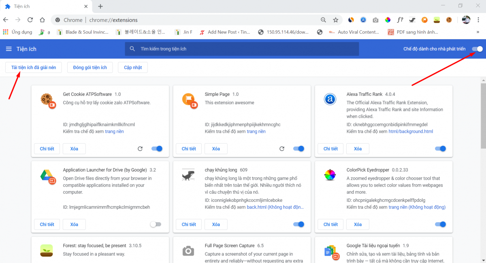Remove ColorPick Eyedropper with its Xóa button
Screen dimensions: 486x263
click(358, 225)
